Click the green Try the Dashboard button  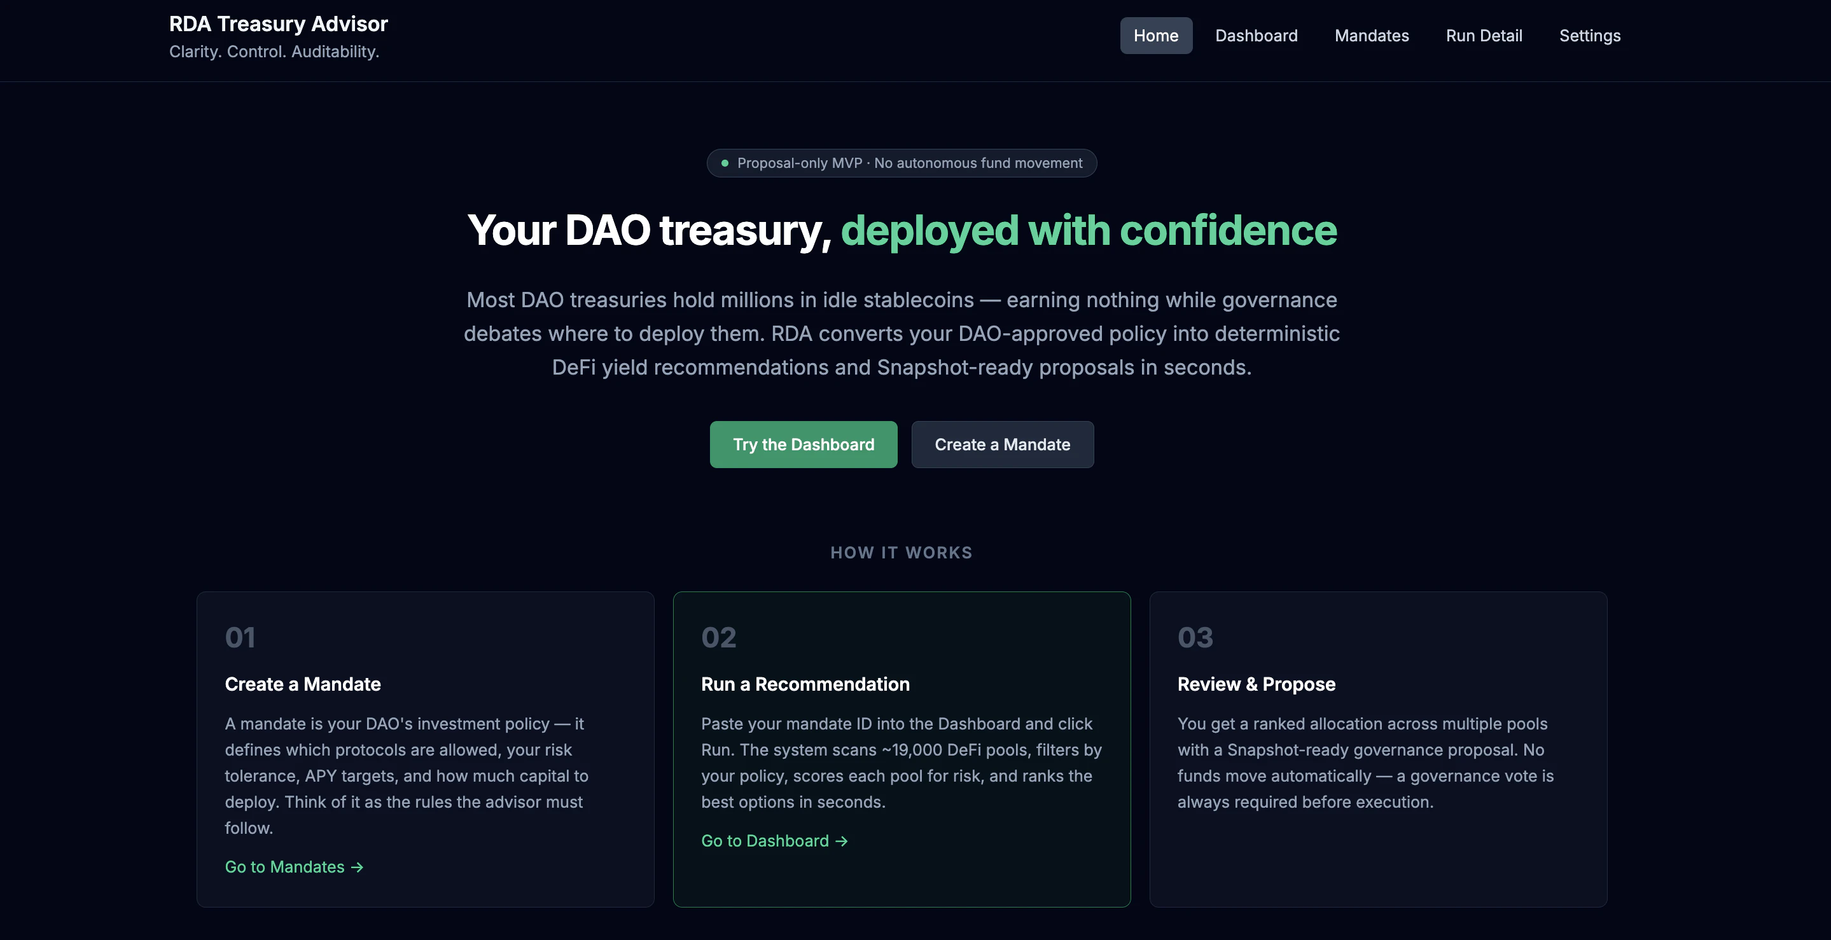[803, 444]
